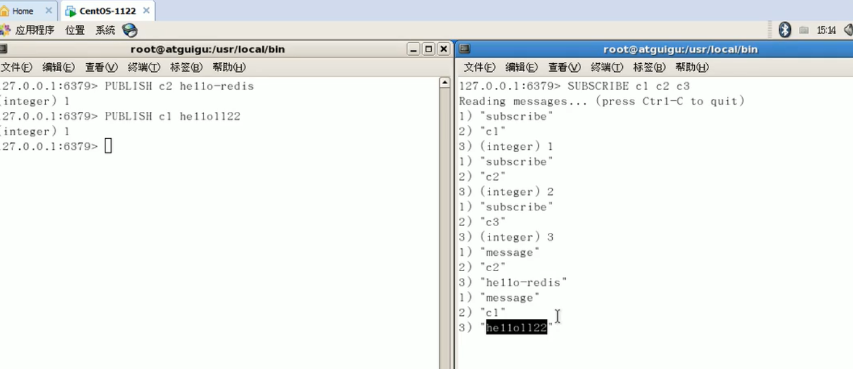Click the '(integer) 3' output line

click(506, 237)
